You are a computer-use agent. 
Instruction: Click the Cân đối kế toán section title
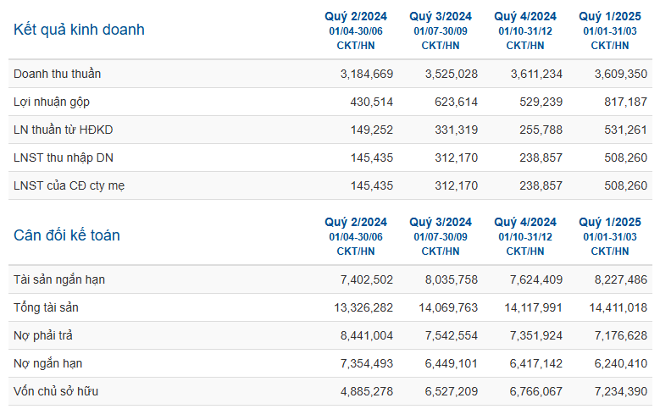click(x=67, y=235)
